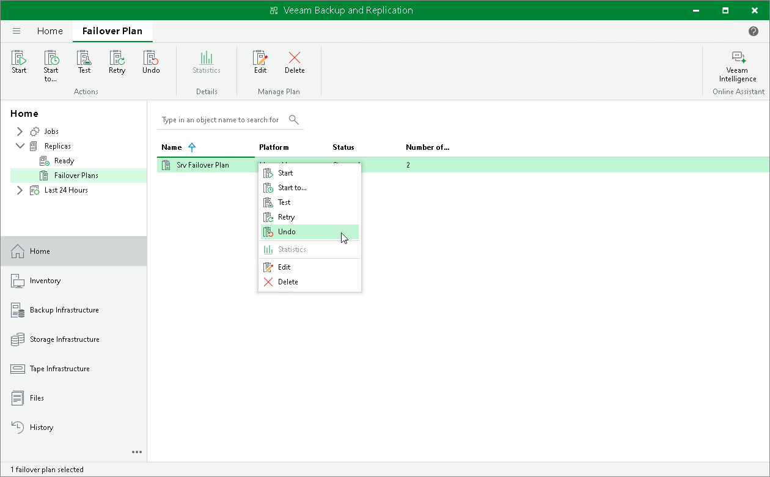
Task: Expand the Jobs tree node
Action: tap(20, 131)
